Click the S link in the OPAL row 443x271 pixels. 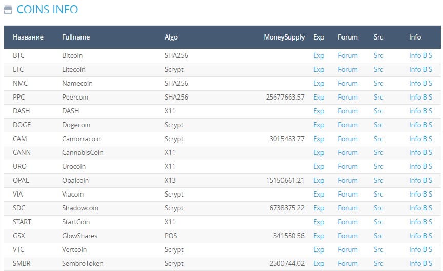coord(430,181)
